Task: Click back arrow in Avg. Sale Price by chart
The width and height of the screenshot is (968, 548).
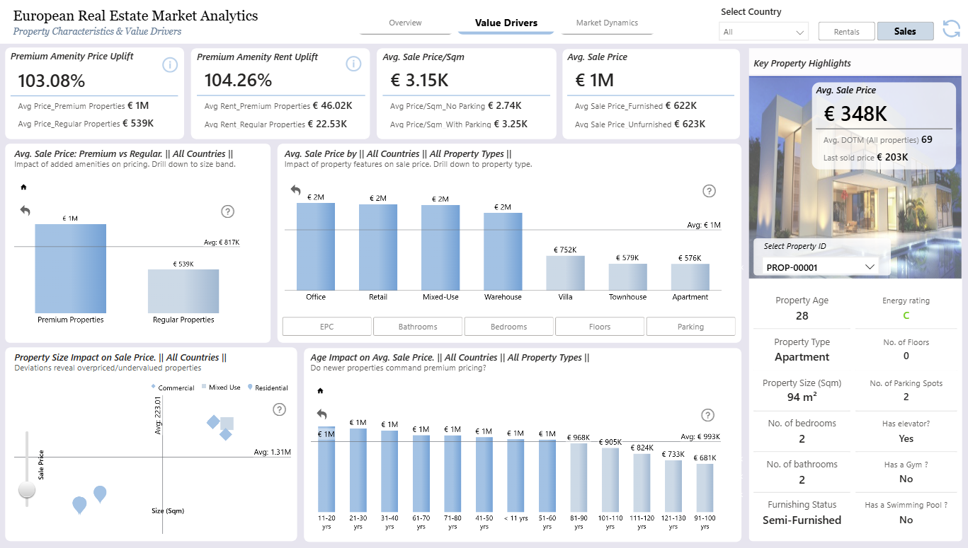Action: (x=295, y=190)
